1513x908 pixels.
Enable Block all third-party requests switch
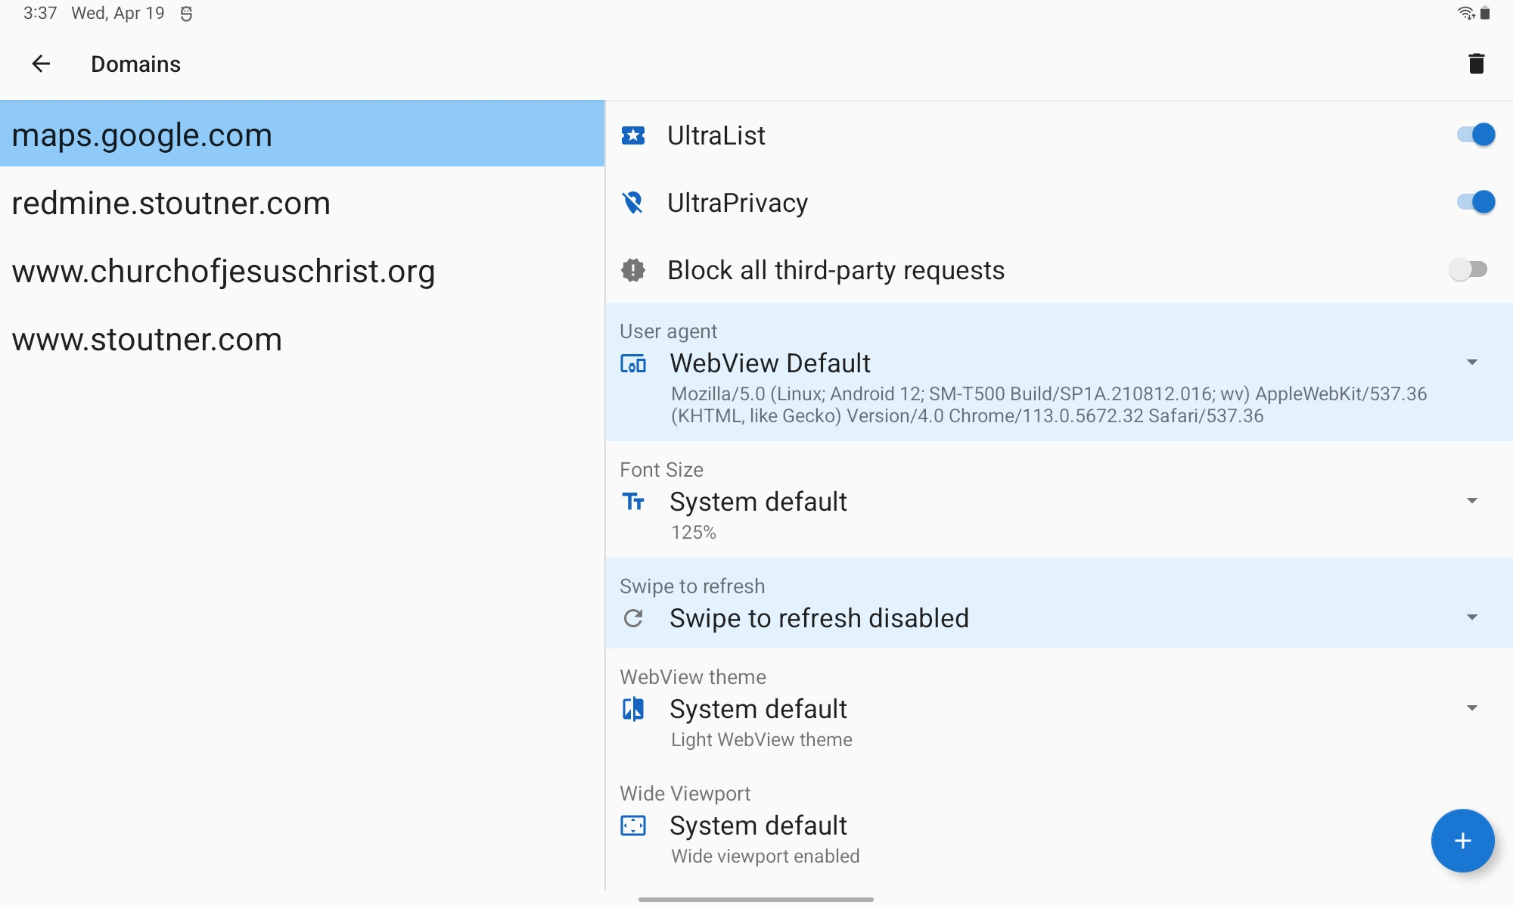click(1468, 269)
